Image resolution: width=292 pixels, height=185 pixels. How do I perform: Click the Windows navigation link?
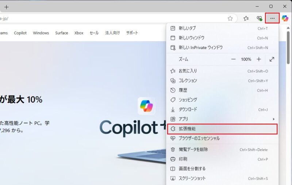[x=41, y=33]
